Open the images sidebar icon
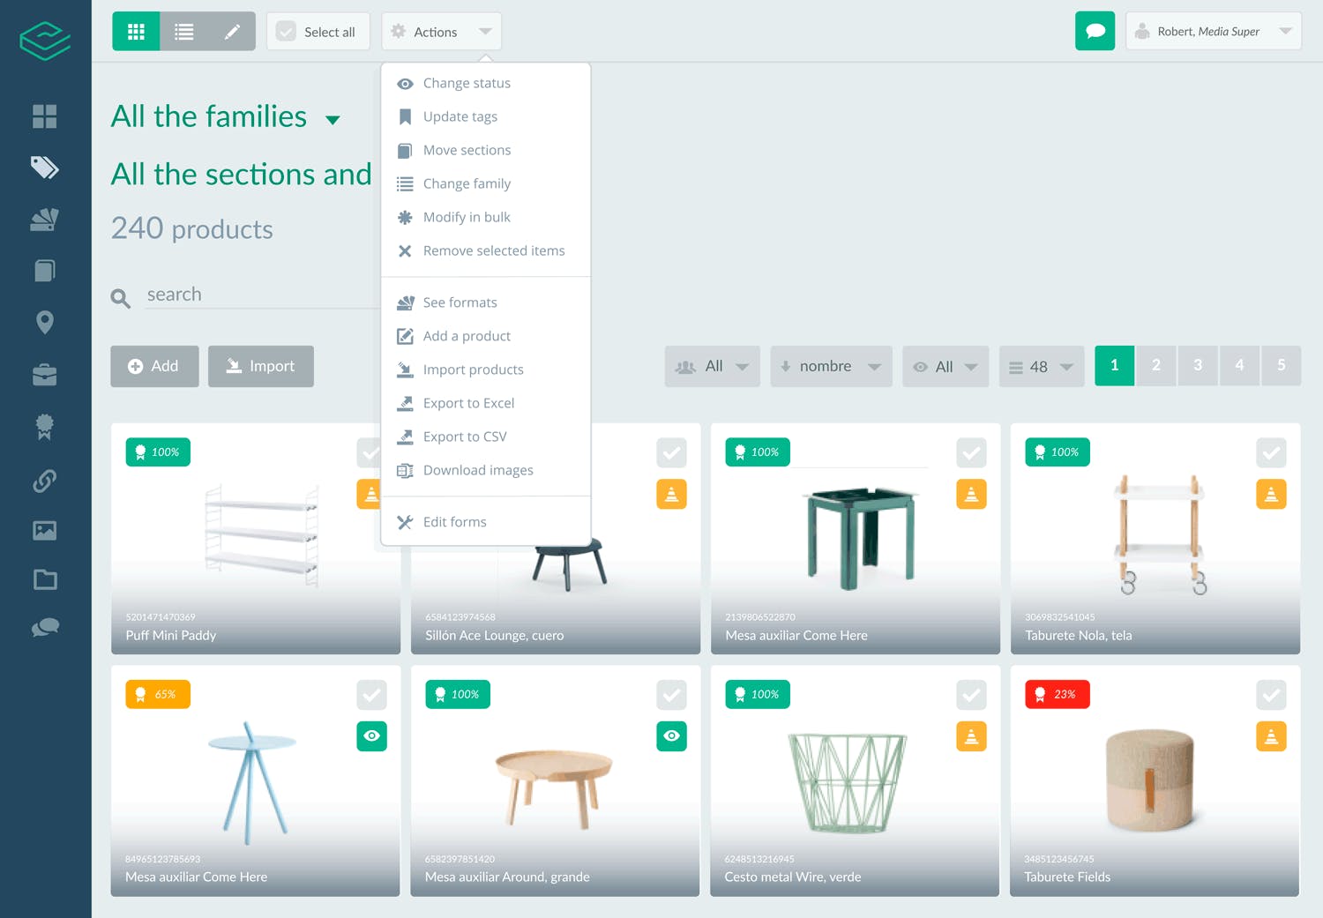The height and width of the screenshot is (918, 1323). [x=45, y=530]
